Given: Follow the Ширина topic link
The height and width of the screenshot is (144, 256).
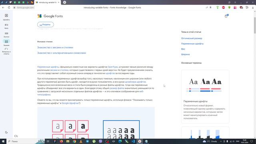Looking at the screenshot, I should (x=185, y=54).
